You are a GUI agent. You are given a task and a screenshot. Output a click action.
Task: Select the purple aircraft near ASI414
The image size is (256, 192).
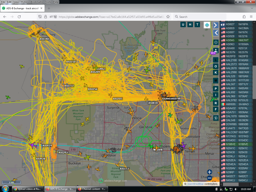[32, 145]
